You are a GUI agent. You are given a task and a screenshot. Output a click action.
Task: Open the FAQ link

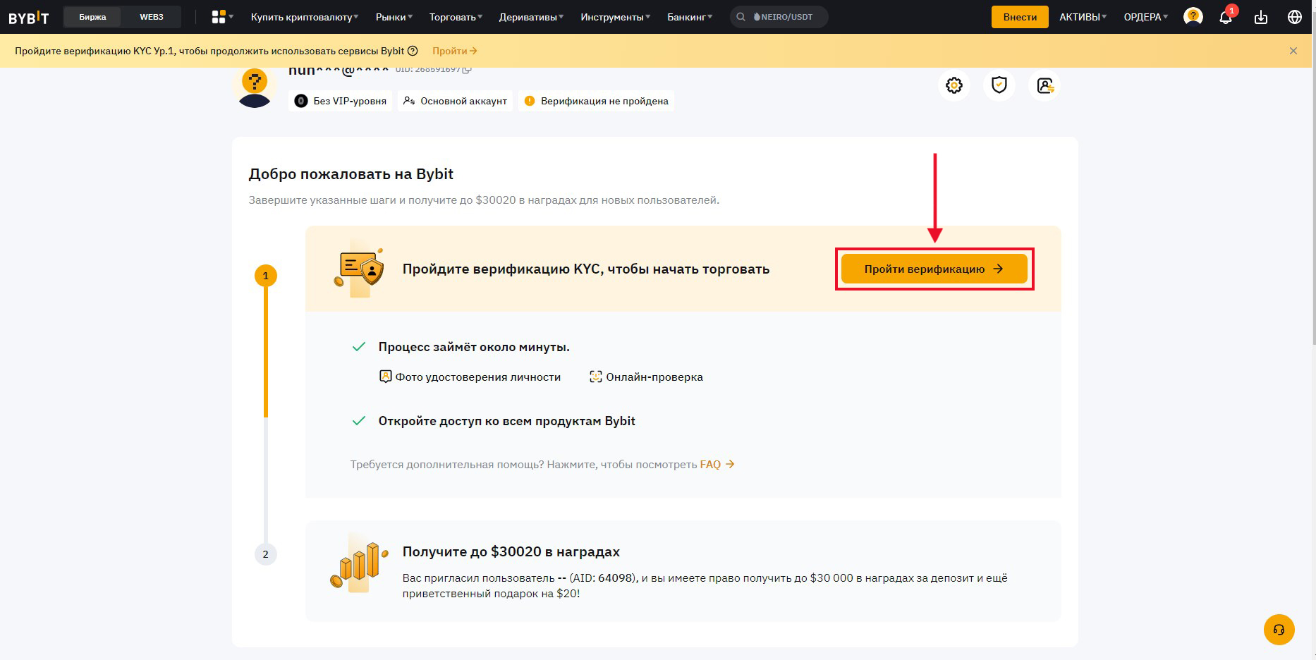pos(717,464)
